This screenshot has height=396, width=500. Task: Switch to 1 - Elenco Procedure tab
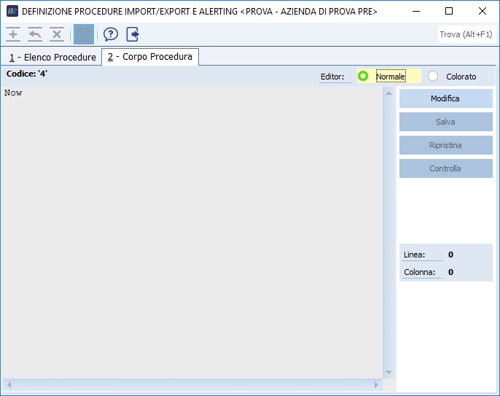[52, 58]
